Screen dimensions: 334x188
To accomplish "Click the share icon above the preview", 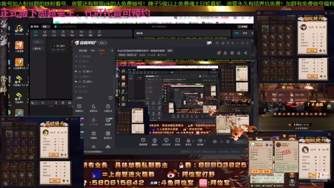I will 245,53.
